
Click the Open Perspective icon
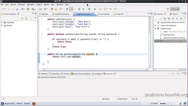pyautogui.click(x=168, y=9)
